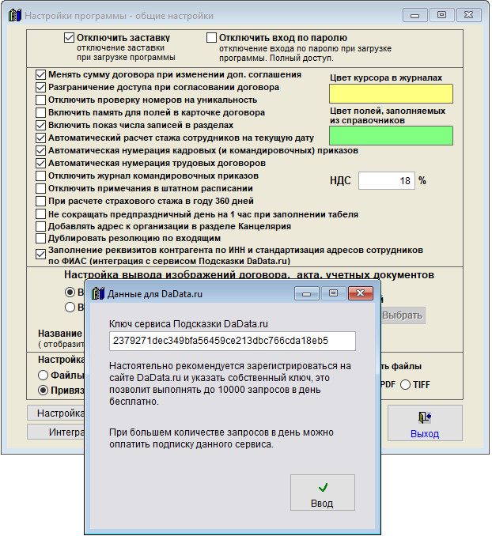Screen dimensions: 492x536
Task: Click 'Цвет курсора в журналах' label
Action: [386, 78]
